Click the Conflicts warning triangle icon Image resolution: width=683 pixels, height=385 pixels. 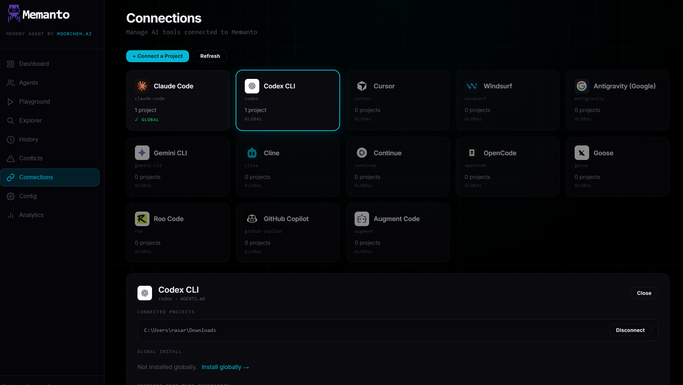(11, 159)
